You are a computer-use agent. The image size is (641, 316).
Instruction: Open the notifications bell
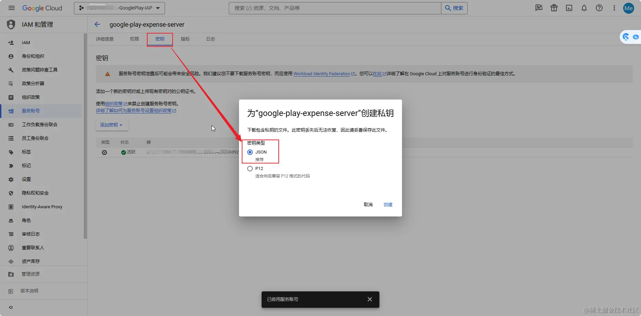click(x=584, y=8)
